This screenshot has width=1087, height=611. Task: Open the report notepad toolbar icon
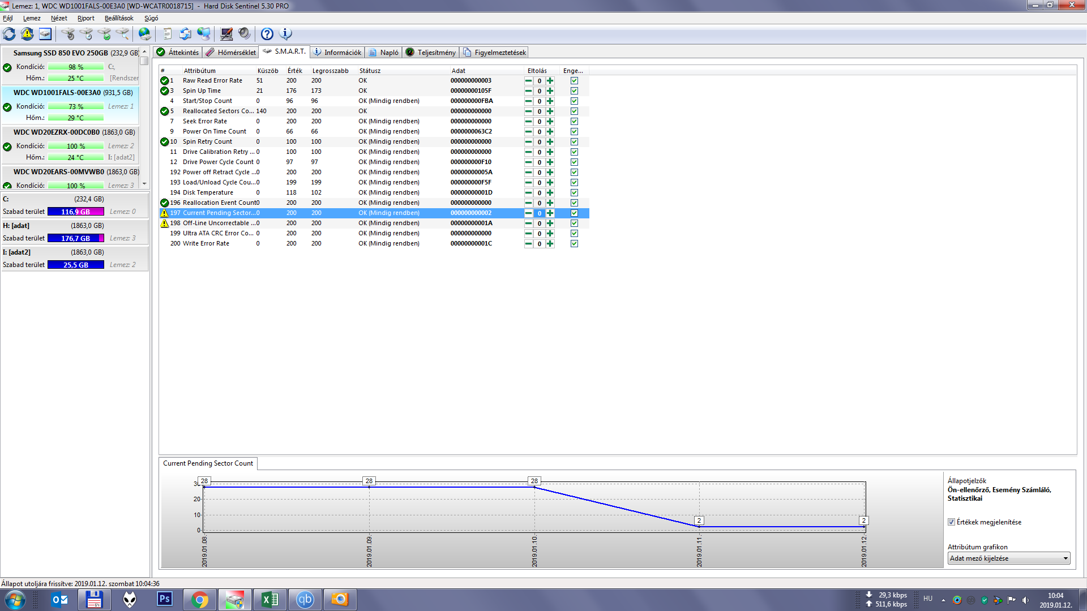tap(167, 34)
